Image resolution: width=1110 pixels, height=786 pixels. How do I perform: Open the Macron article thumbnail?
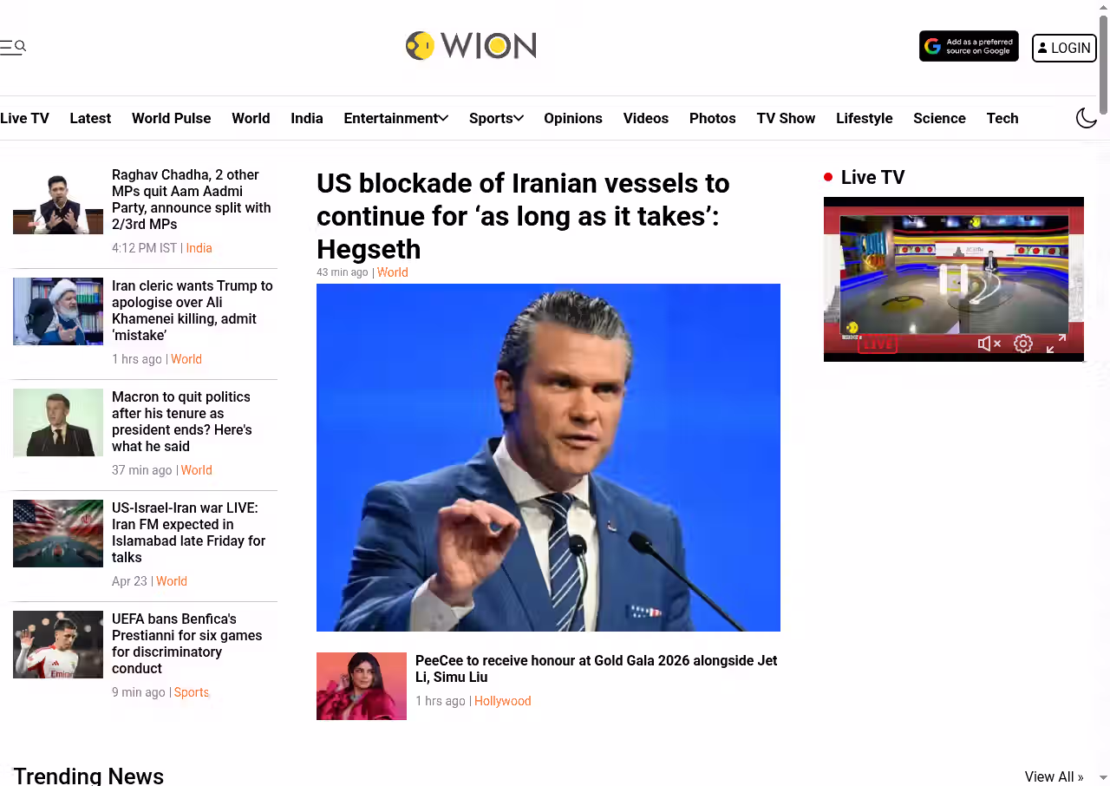click(x=58, y=422)
